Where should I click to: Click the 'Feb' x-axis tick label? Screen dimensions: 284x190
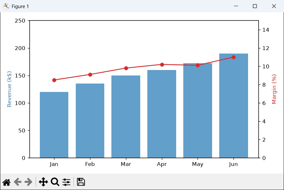pos(90,164)
